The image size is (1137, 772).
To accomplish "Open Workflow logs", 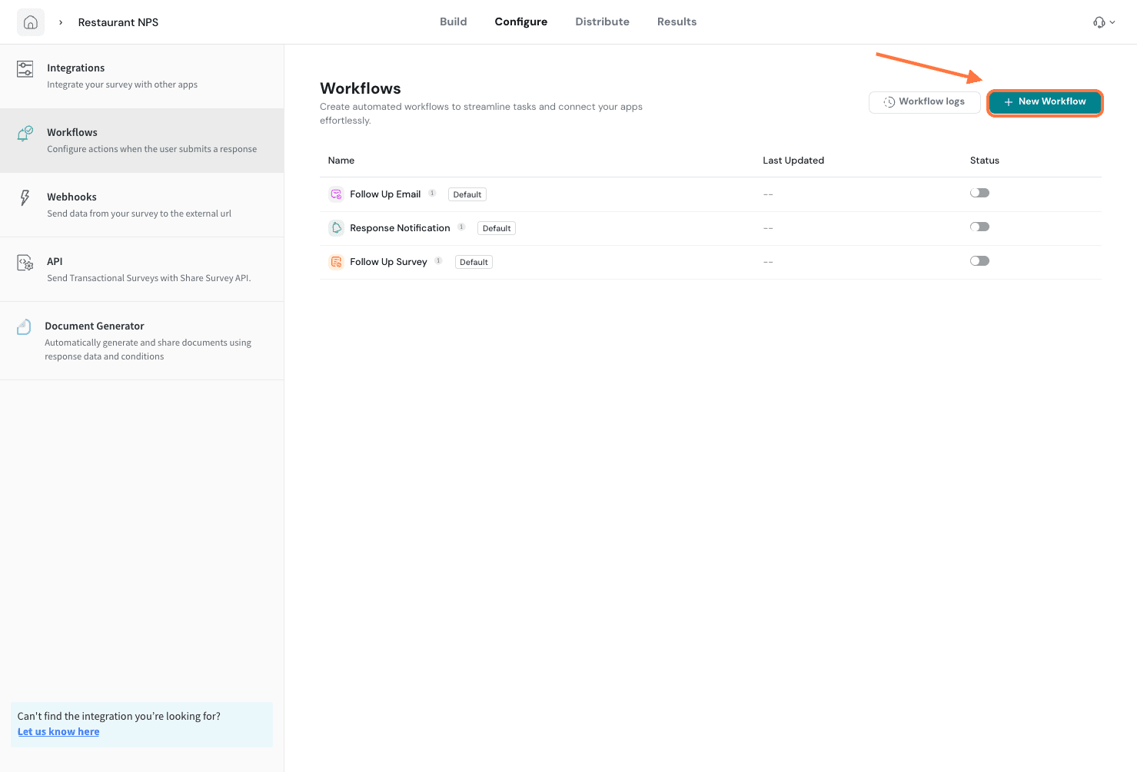I will 924,102.
